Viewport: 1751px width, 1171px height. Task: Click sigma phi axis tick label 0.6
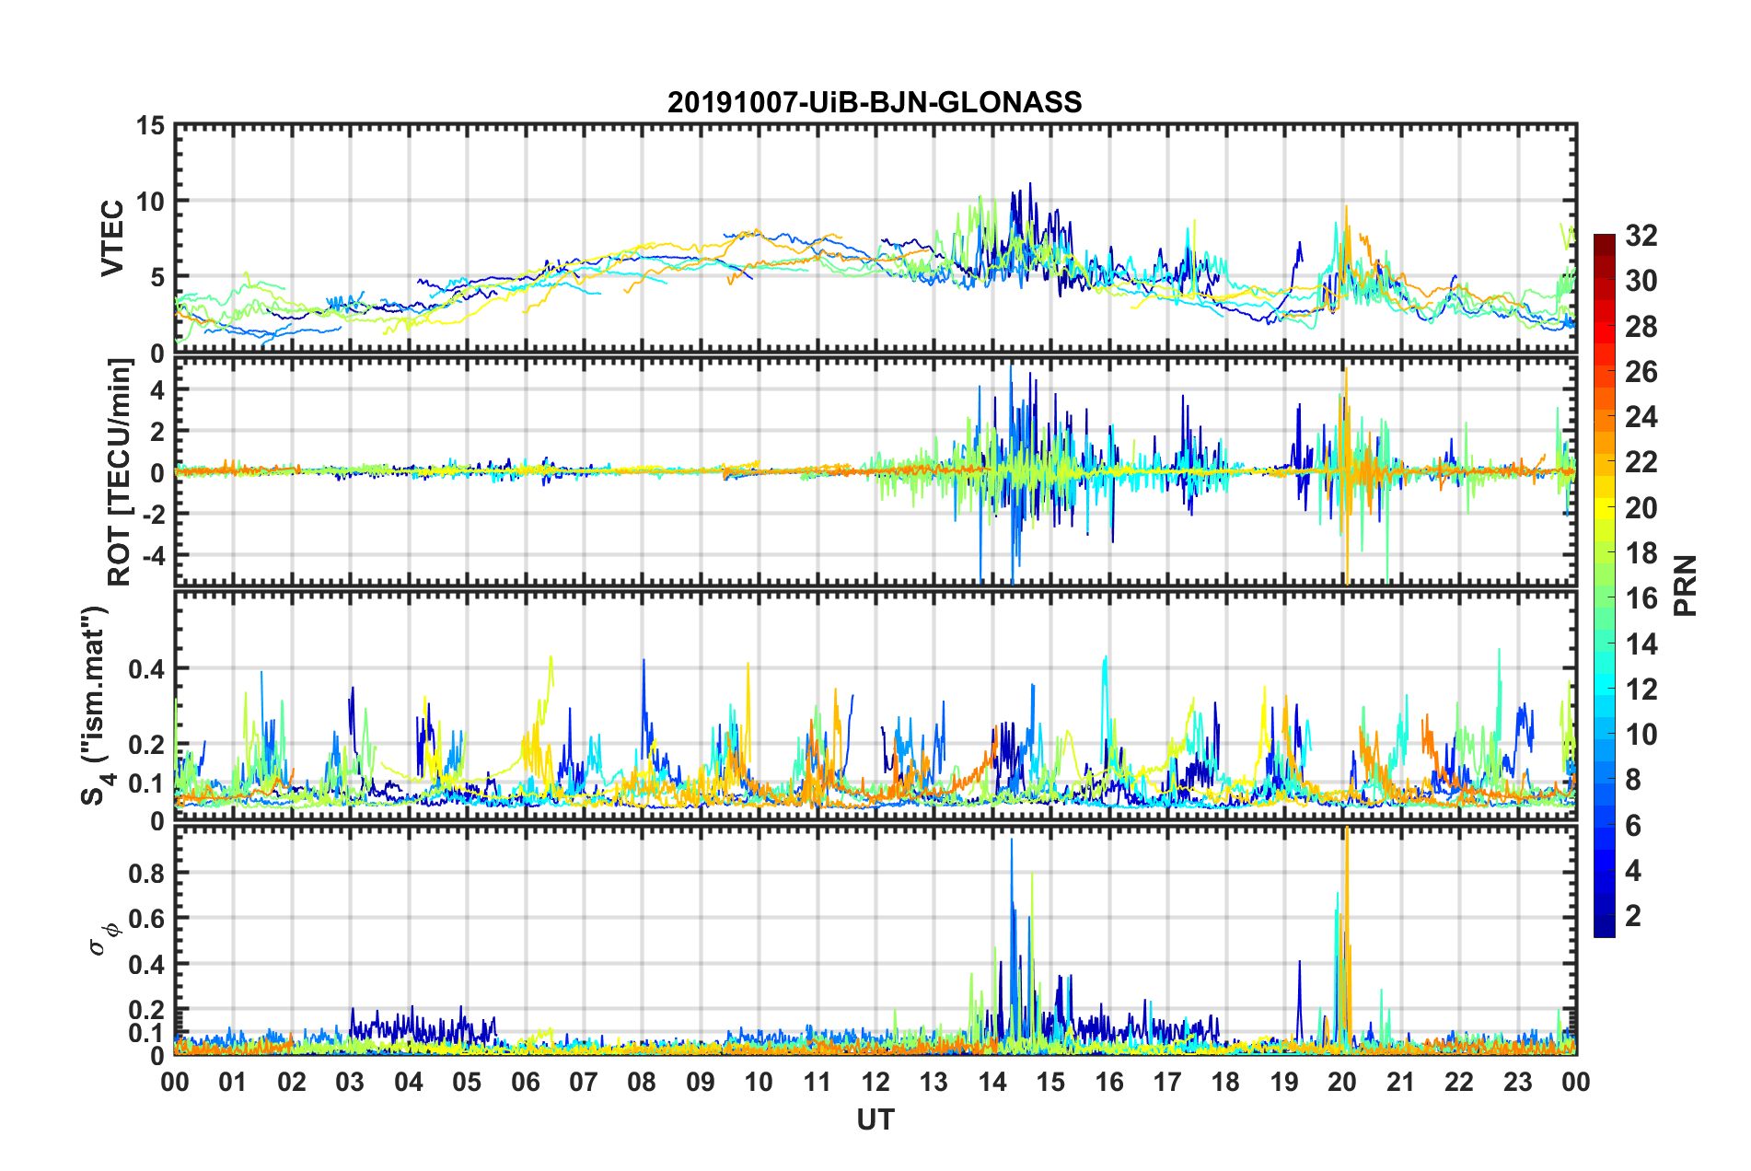pyautogui.click(x=145, y=919)
